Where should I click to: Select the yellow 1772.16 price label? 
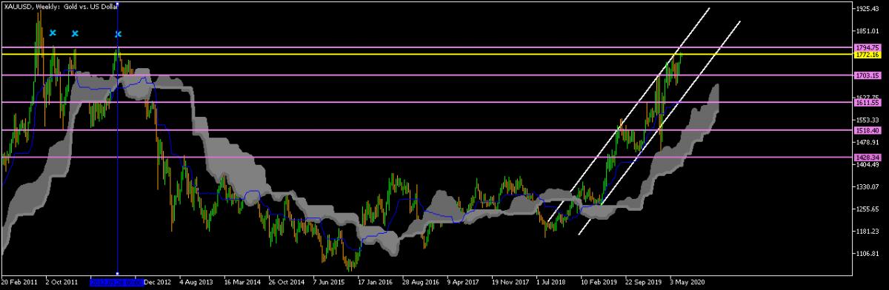click(866, 55)
